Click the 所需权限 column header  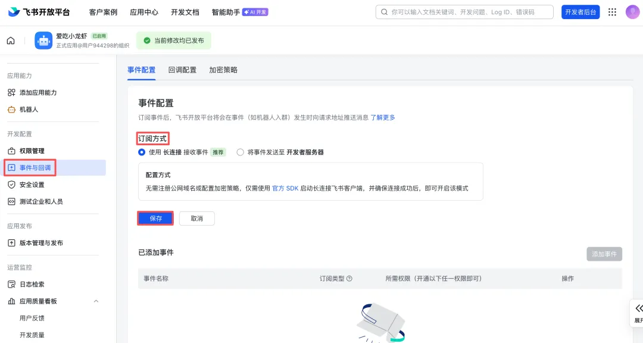tap(433, 278)
